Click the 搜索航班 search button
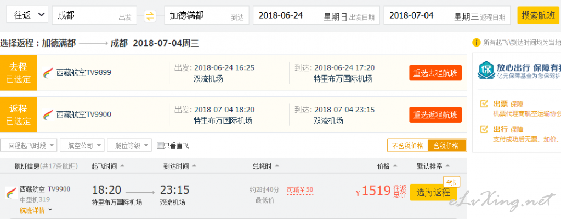The height and width of the screenshot is (219, 561). tap(538, 15)
